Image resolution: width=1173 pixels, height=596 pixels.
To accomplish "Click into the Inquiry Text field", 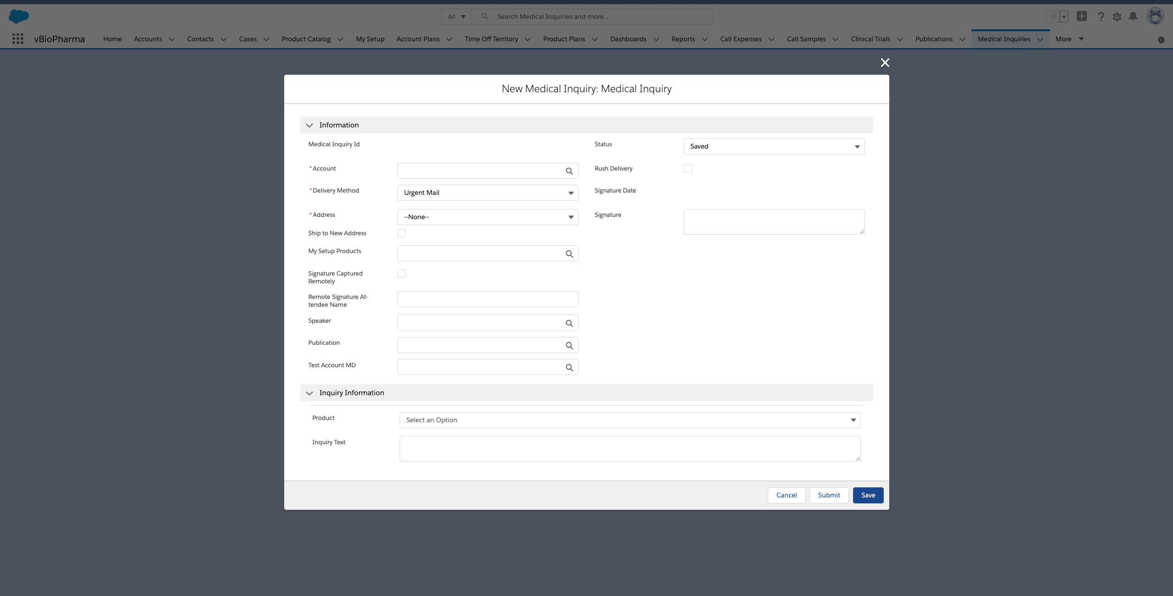I will (629, 448).
